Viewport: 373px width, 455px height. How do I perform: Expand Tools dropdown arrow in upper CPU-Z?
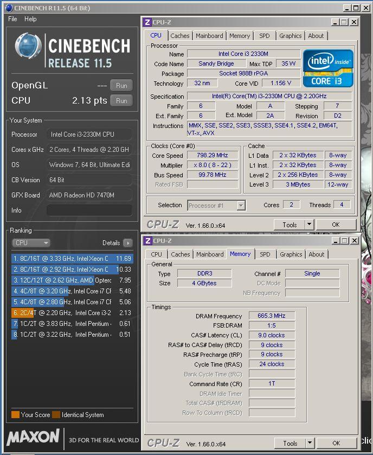(x=310, y=225)
